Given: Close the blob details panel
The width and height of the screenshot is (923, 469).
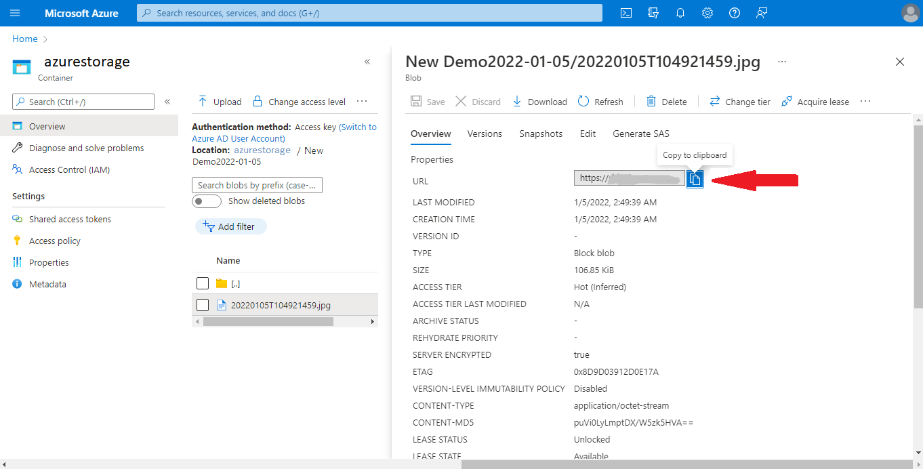Looking at the screenshot, I should point(900,62).
